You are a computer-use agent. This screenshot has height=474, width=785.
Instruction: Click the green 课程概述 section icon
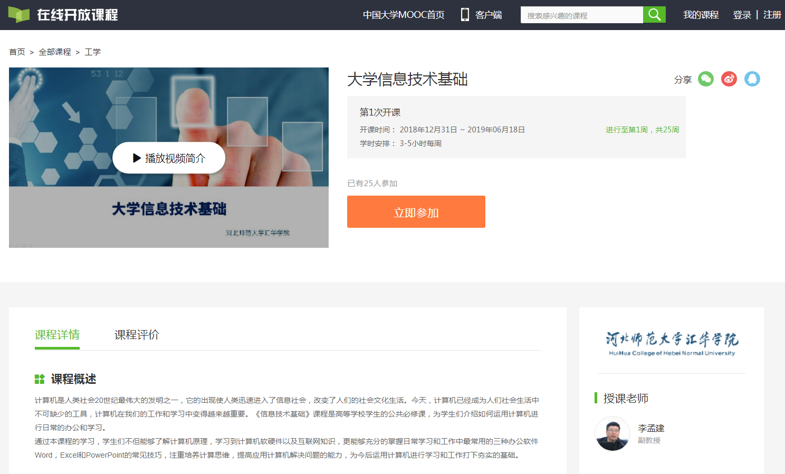(x=40, y=379)
